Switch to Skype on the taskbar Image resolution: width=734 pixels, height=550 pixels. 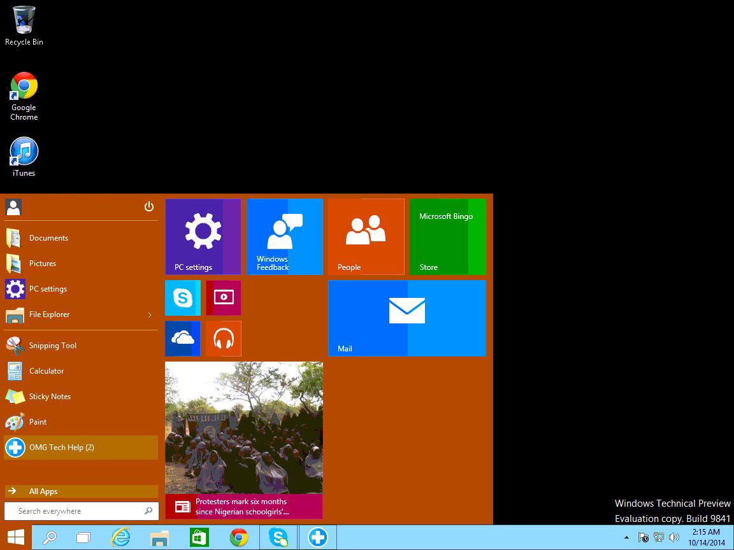pos(278,538)
